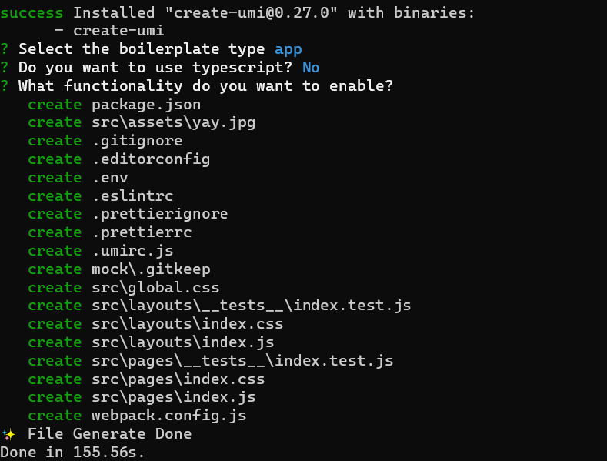
Task: Click the blue 'No' typescript answer
Action: [x=311, y=68]
